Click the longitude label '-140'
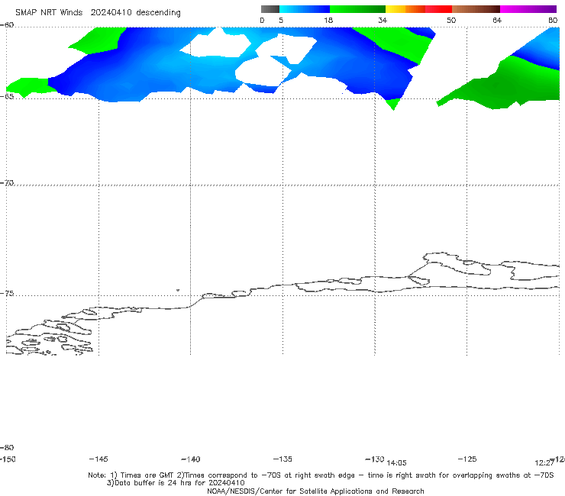Screen dimensions: 565x496 [x=191, y=459]
